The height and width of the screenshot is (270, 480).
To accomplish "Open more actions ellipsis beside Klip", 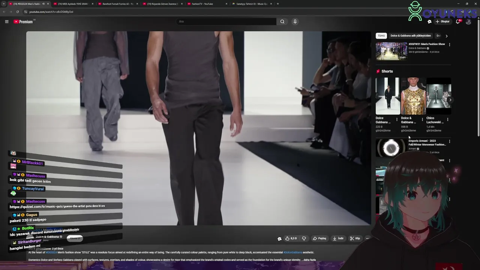I will pyautogui.click(x=367, y=238).
